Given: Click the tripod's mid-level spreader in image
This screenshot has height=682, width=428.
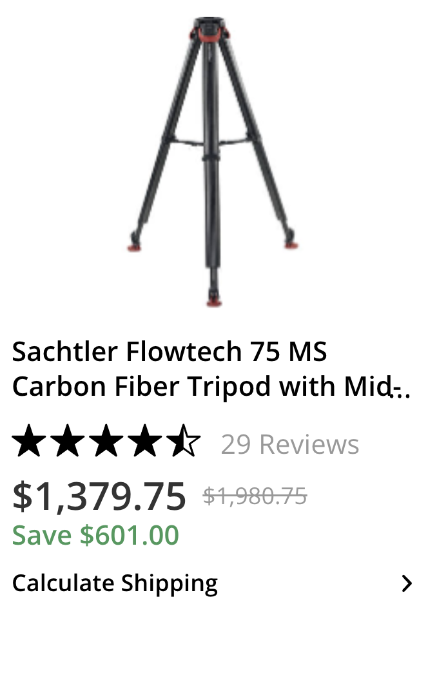Looking at the screenshot, I should point(209,142).
